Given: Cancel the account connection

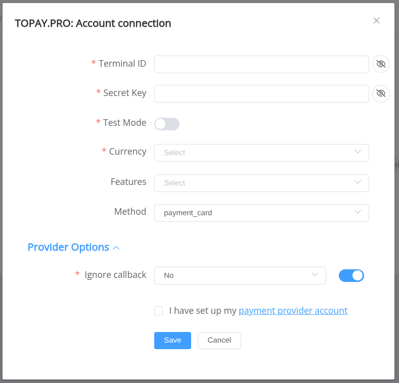Looking at the screenshot, I should [219, 341].
